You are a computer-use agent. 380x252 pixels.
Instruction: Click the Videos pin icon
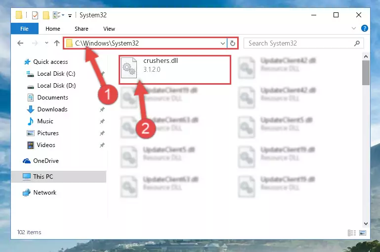102,145
